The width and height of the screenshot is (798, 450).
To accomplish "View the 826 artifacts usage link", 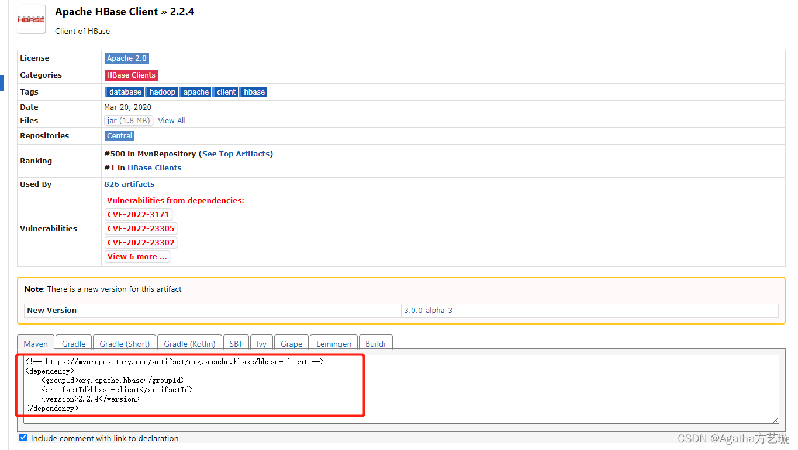I will [x=129, y=184].
